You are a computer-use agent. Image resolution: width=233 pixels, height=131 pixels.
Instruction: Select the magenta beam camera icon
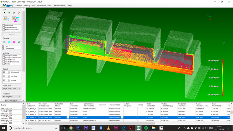click(14, 42)
